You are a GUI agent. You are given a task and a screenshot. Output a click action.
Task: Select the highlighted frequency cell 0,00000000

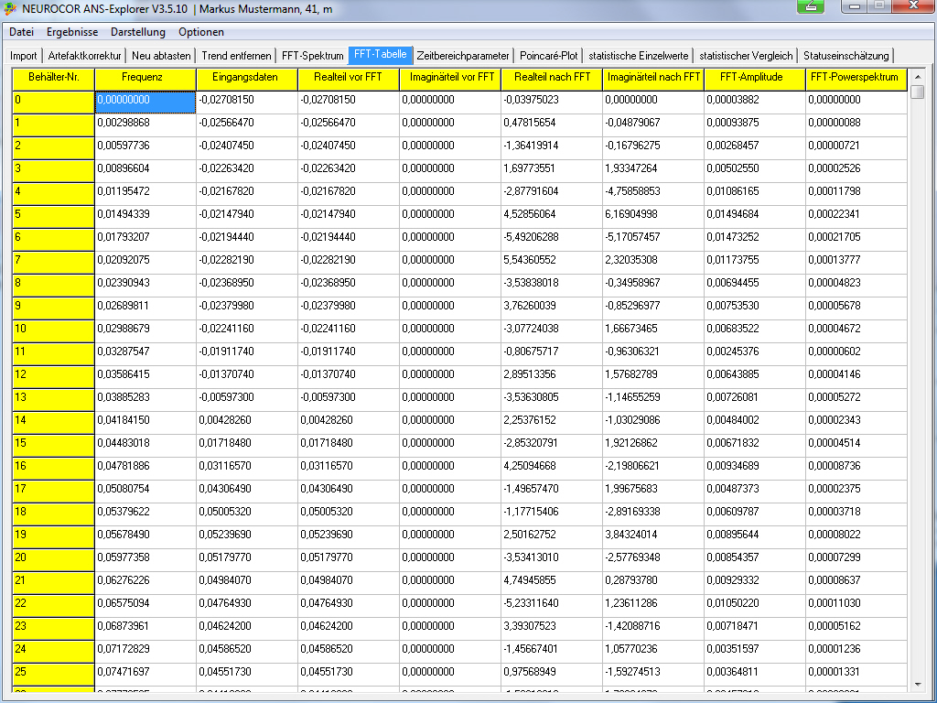tap(145, 103)
